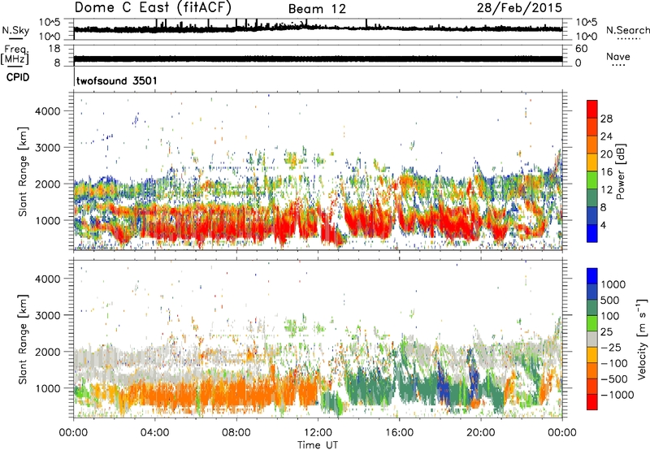Click the orange segment of Power colorbar

(592, 145)
